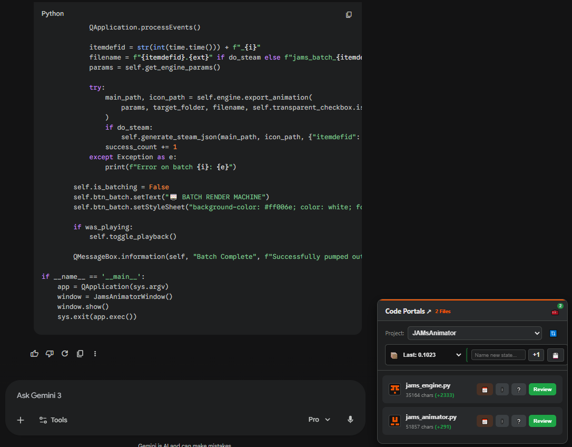Viewport: 572px width, 447px height.
Task: Click paperclip icon for jams_engine.py
Action: (x=502, y=390)
